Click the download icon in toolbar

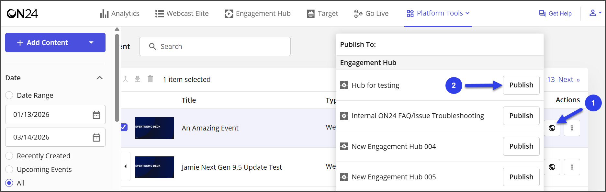coord(138,79)
